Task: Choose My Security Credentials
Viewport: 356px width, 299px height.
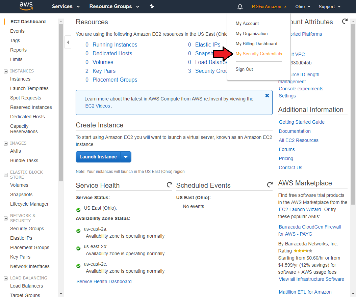Action: tap(259, 54)
